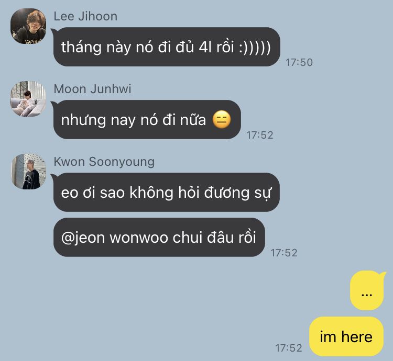The width and height of the screenshot is (393, 361).
Task: Open Moon Junhwi's profile picture
Action: tap(28, 99)
